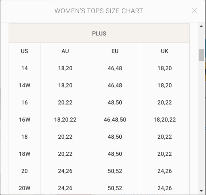Select the US size 18W cell
The width and height of the screenshot is (206, 195).
point(25,154)
